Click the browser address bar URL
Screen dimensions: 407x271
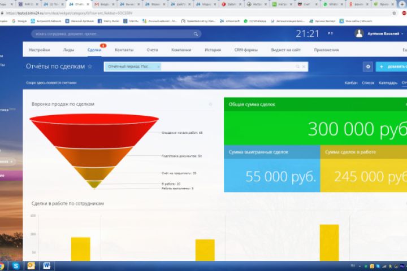pyautogui.click(x=69, y=13)
